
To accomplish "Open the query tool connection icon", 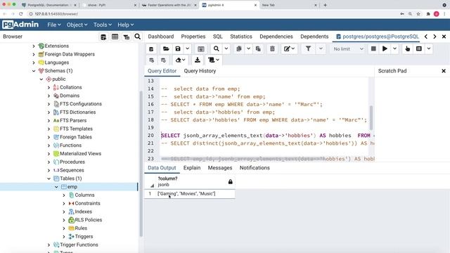I will pos(151,49).
